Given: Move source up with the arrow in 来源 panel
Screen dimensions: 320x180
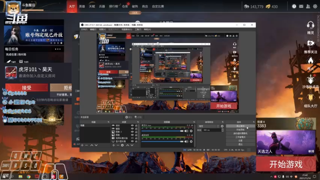Looking at the screenshot, I should 127,145.
